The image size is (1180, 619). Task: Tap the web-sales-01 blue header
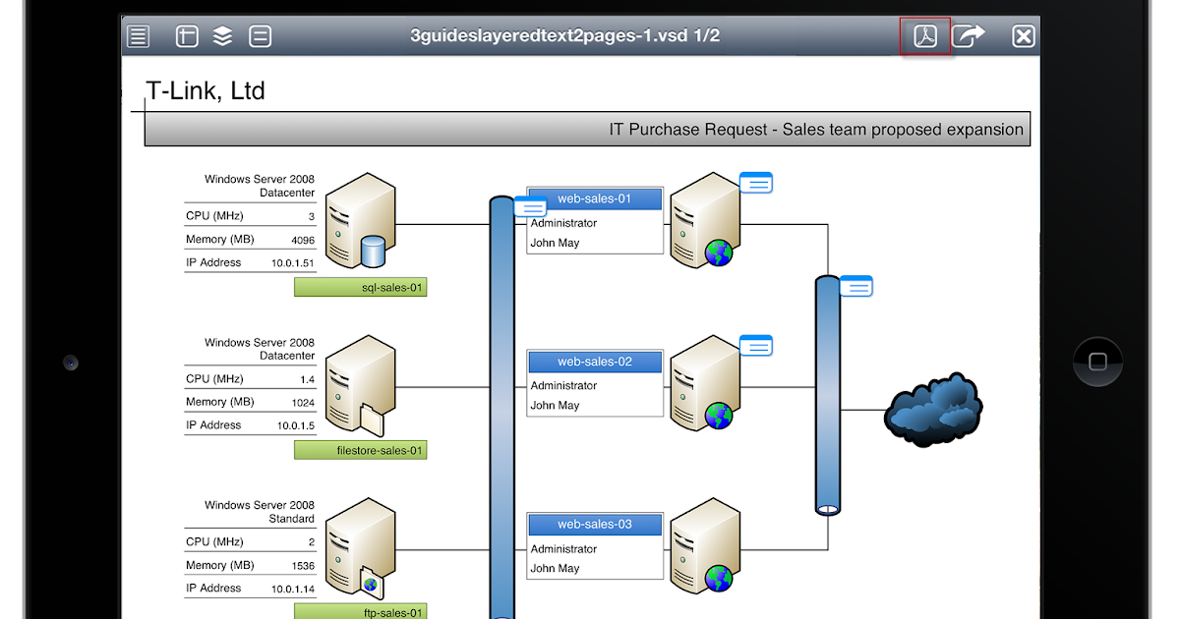tap(595, 198)
